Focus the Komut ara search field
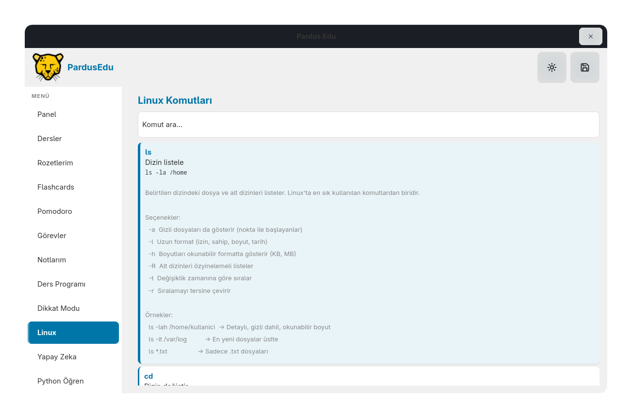The width and height of the screenshot is (632, 418). point(368,125)
